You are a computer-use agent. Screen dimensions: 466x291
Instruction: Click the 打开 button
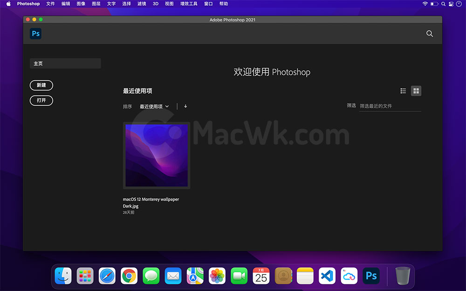pos(41,101)
